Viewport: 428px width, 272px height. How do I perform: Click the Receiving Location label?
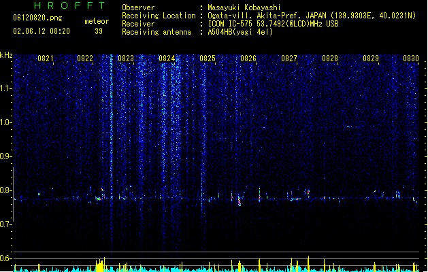pos(159,16)
